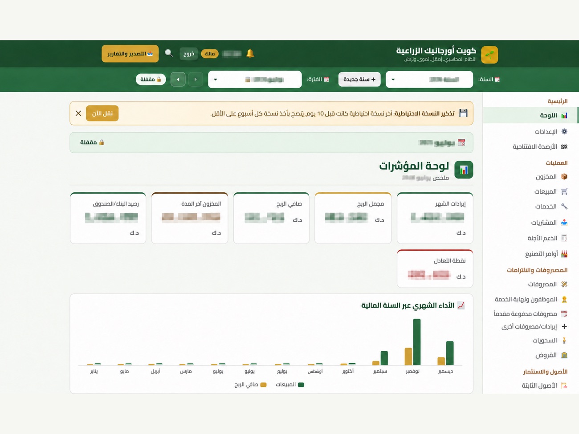Screen dimensions: 579x434
Task: Click the bank icon for القروض
Action: [x=564, y=355]
